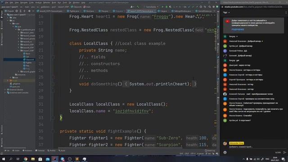Click the UTF-8 encoding in status bar

193,153
